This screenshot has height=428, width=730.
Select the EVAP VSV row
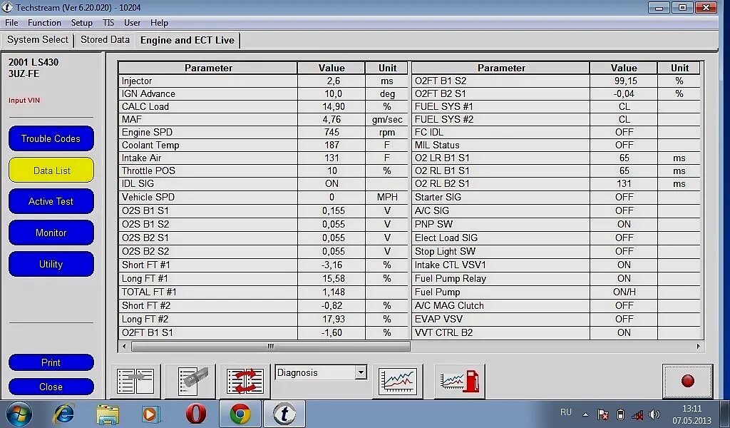tap(556, 319)
